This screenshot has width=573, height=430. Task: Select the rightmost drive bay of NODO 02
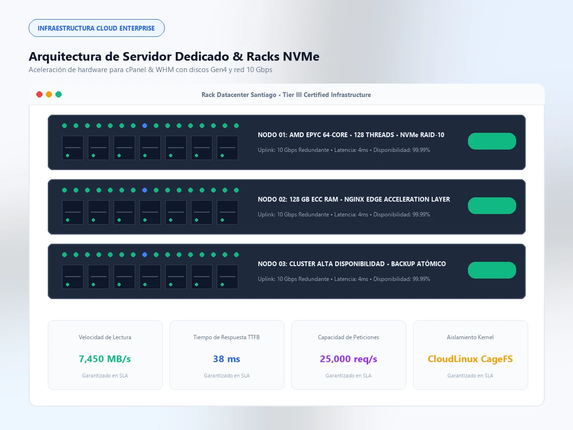click(227, 212)
